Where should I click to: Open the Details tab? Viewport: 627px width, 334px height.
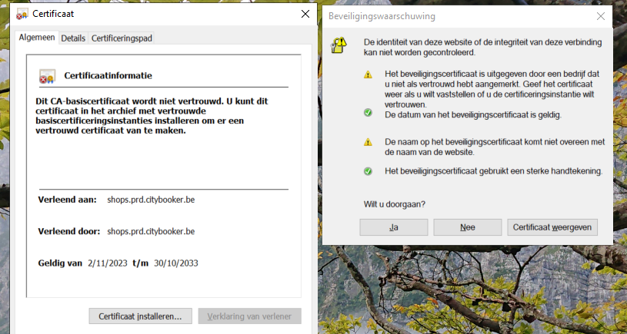click(x=73, y=38)
